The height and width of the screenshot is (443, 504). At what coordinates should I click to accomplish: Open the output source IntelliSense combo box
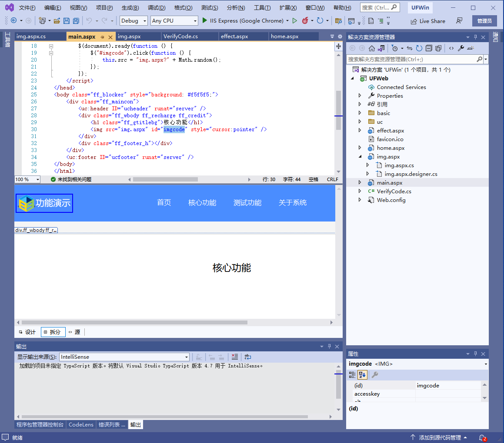point(124,357)
